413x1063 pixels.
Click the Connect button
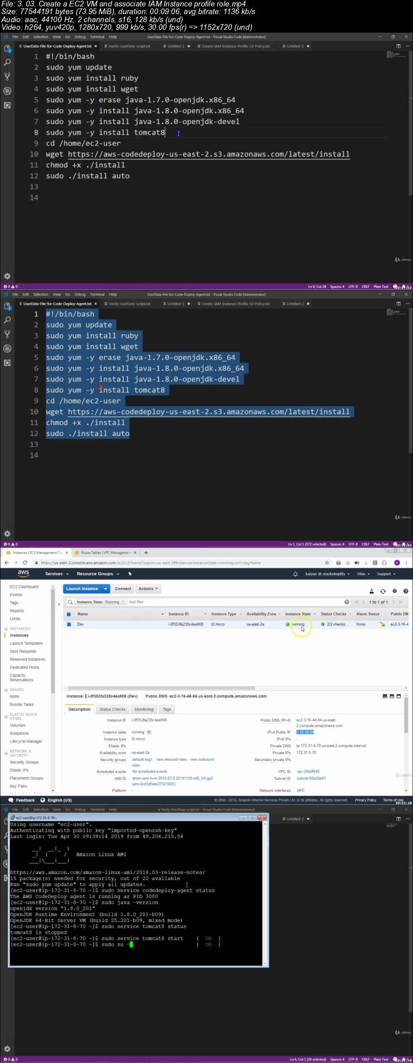[123, 589]
